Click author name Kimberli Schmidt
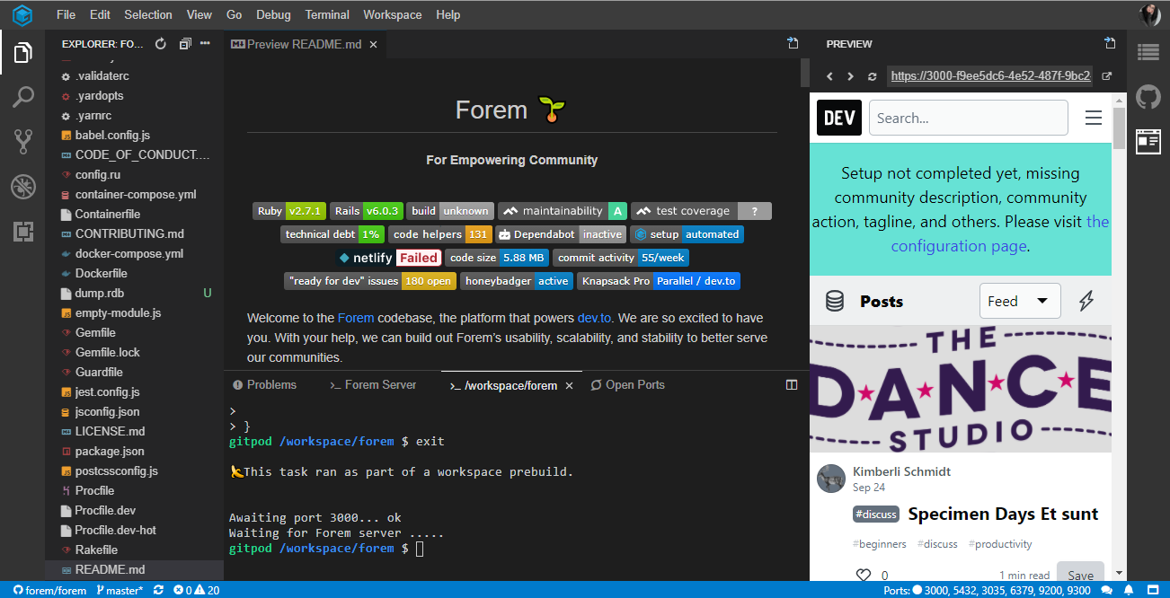Image resolution: width=1170 pixels, height=598 pixels. pyautogui.click(x=901, y=471)
